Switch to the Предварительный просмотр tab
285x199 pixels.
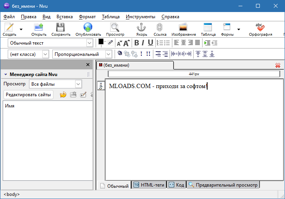pos(223,185)
